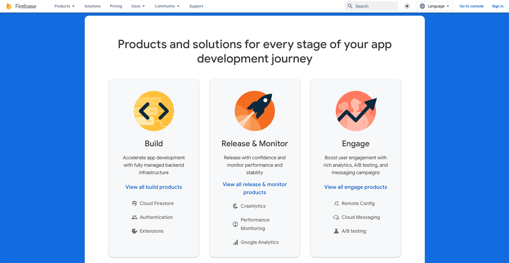The width and height of the screenshot is (509, 263).
Task: Click the Crashlytics icon
Action: (x=235, y=206)
